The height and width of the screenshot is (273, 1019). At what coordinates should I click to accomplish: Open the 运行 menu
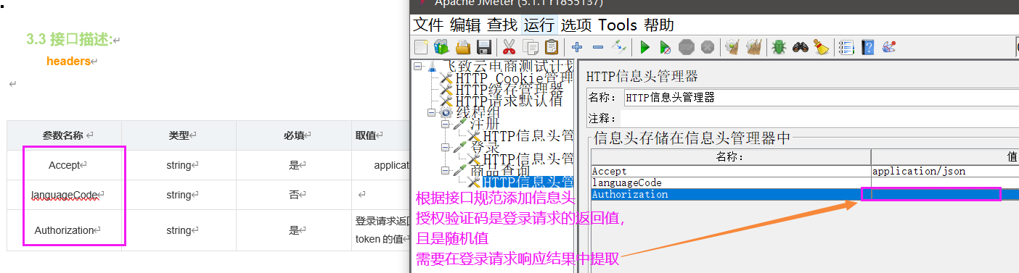coord(539,25)
